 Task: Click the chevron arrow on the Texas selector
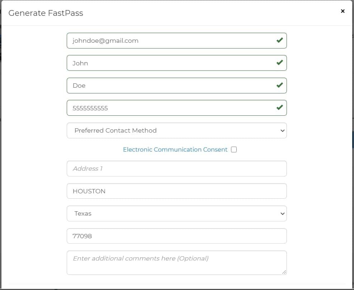[282, 213]
